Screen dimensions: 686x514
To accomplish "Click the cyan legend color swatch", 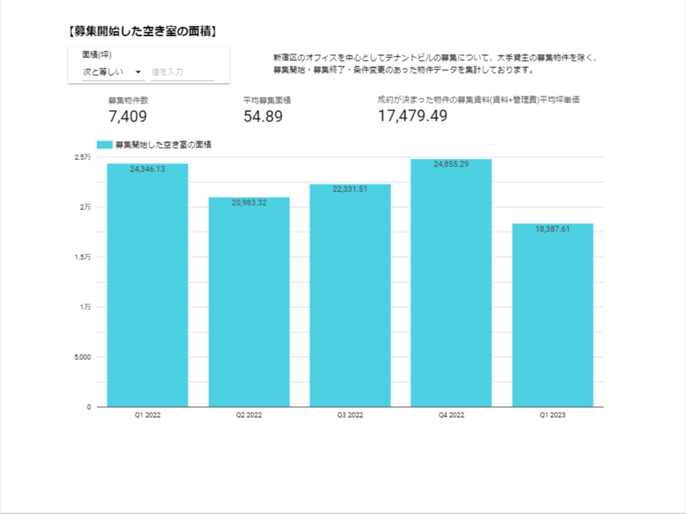I will tap(104, 145).
